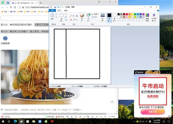This screenshot has height=124, width=173.
Task: Click the Crop icon in Paint ribbon
Action: pyautogui.click(x=66, y=14)
